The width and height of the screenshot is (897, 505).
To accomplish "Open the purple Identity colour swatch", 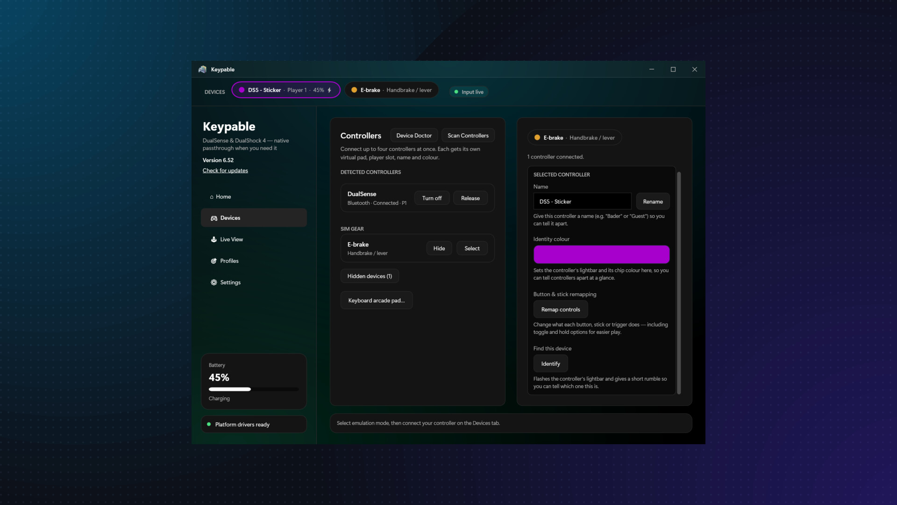I will [601, 254].
